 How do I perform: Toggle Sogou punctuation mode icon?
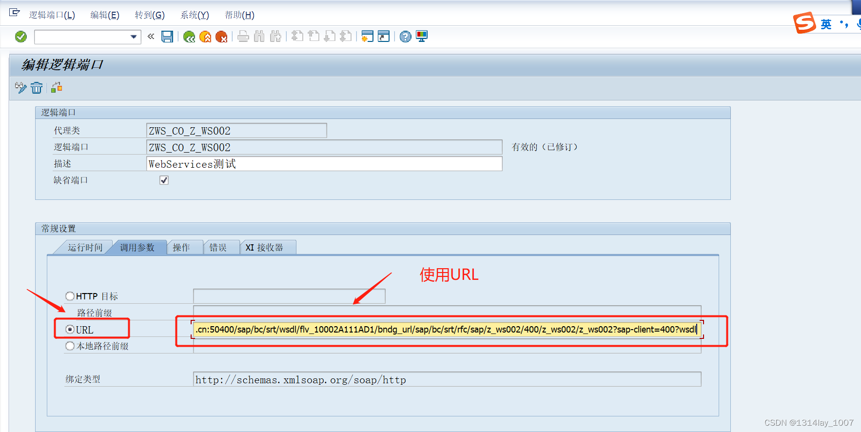pos(844,23)
